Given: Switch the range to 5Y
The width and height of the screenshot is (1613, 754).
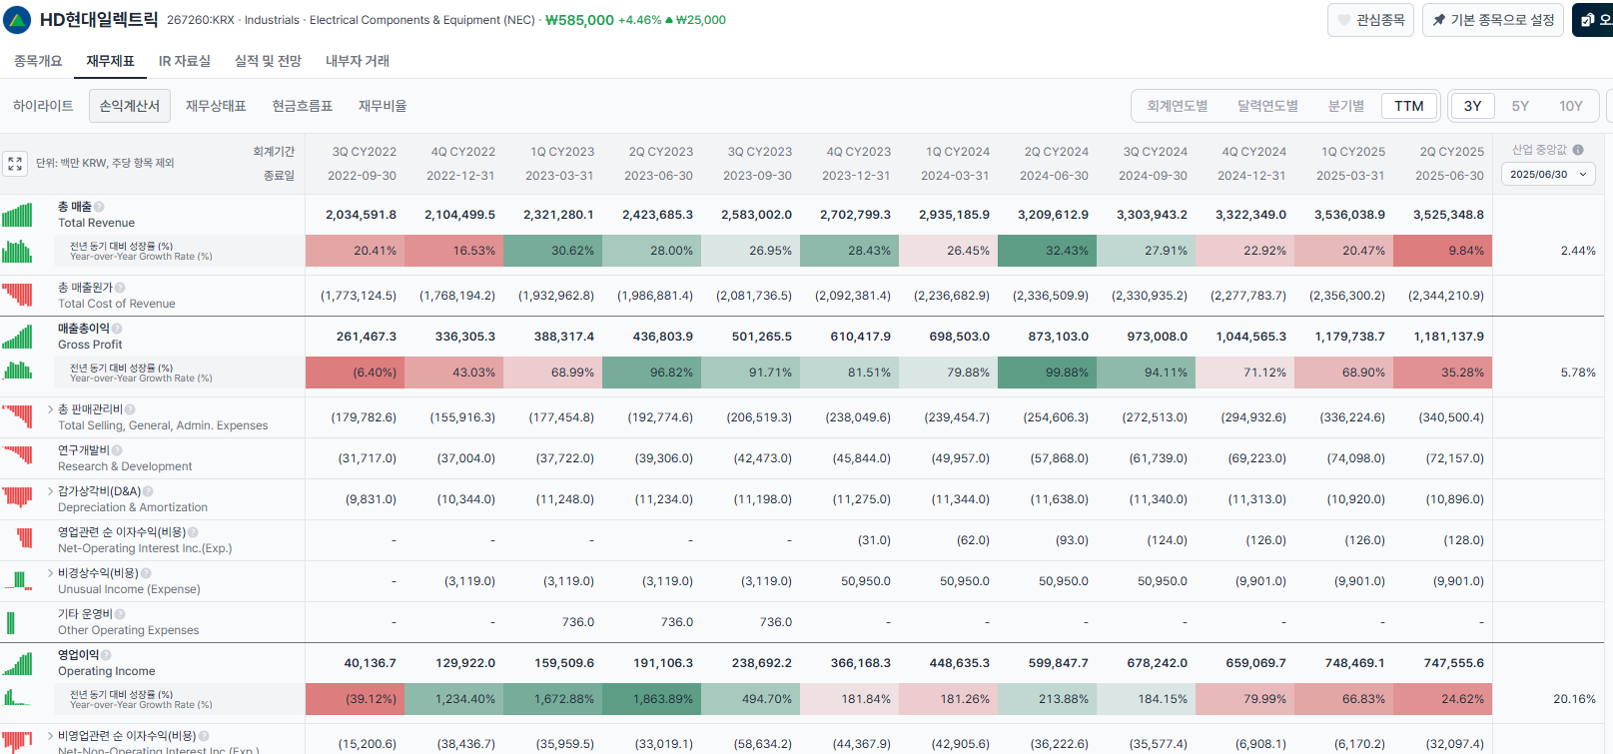Looking at the screenshot, I should 1520,106.
